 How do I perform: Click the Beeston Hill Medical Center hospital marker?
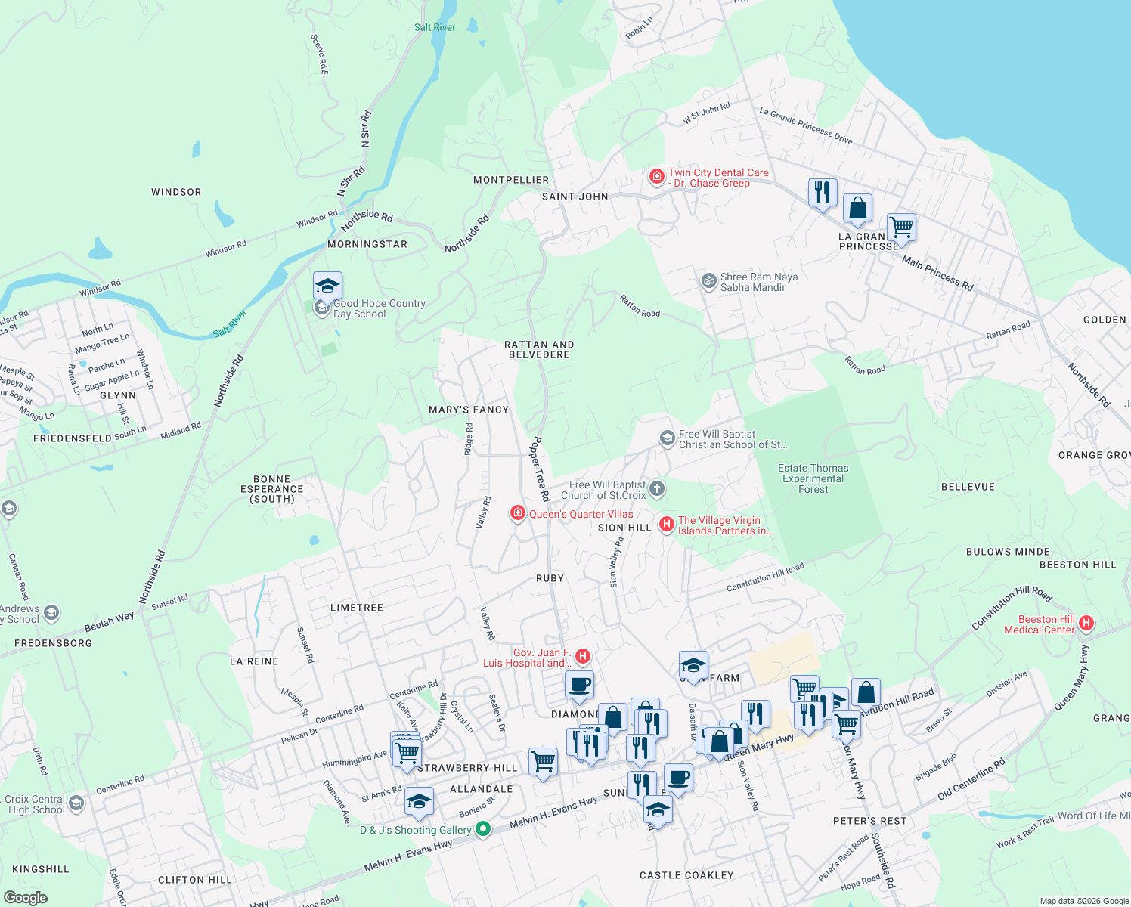(1086, 623)
